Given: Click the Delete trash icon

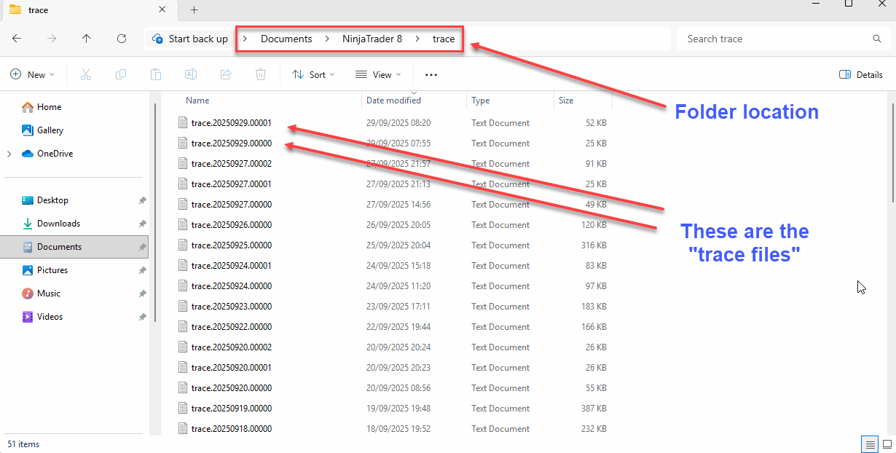Looking at the screenshot, I should tap(261, 74).
